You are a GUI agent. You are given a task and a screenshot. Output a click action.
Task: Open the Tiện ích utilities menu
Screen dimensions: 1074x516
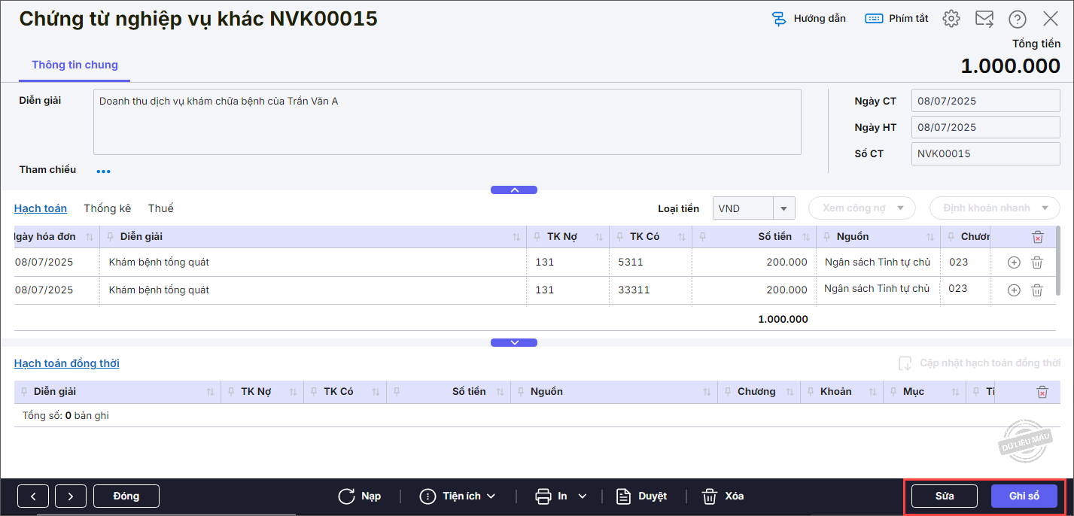(x=458, y=496)
